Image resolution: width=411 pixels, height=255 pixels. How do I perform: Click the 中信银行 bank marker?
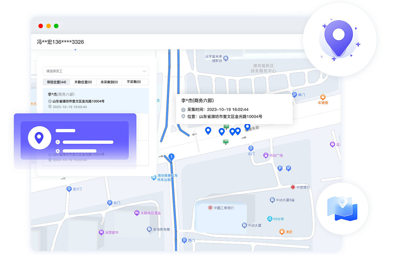[x=293, y=187]
